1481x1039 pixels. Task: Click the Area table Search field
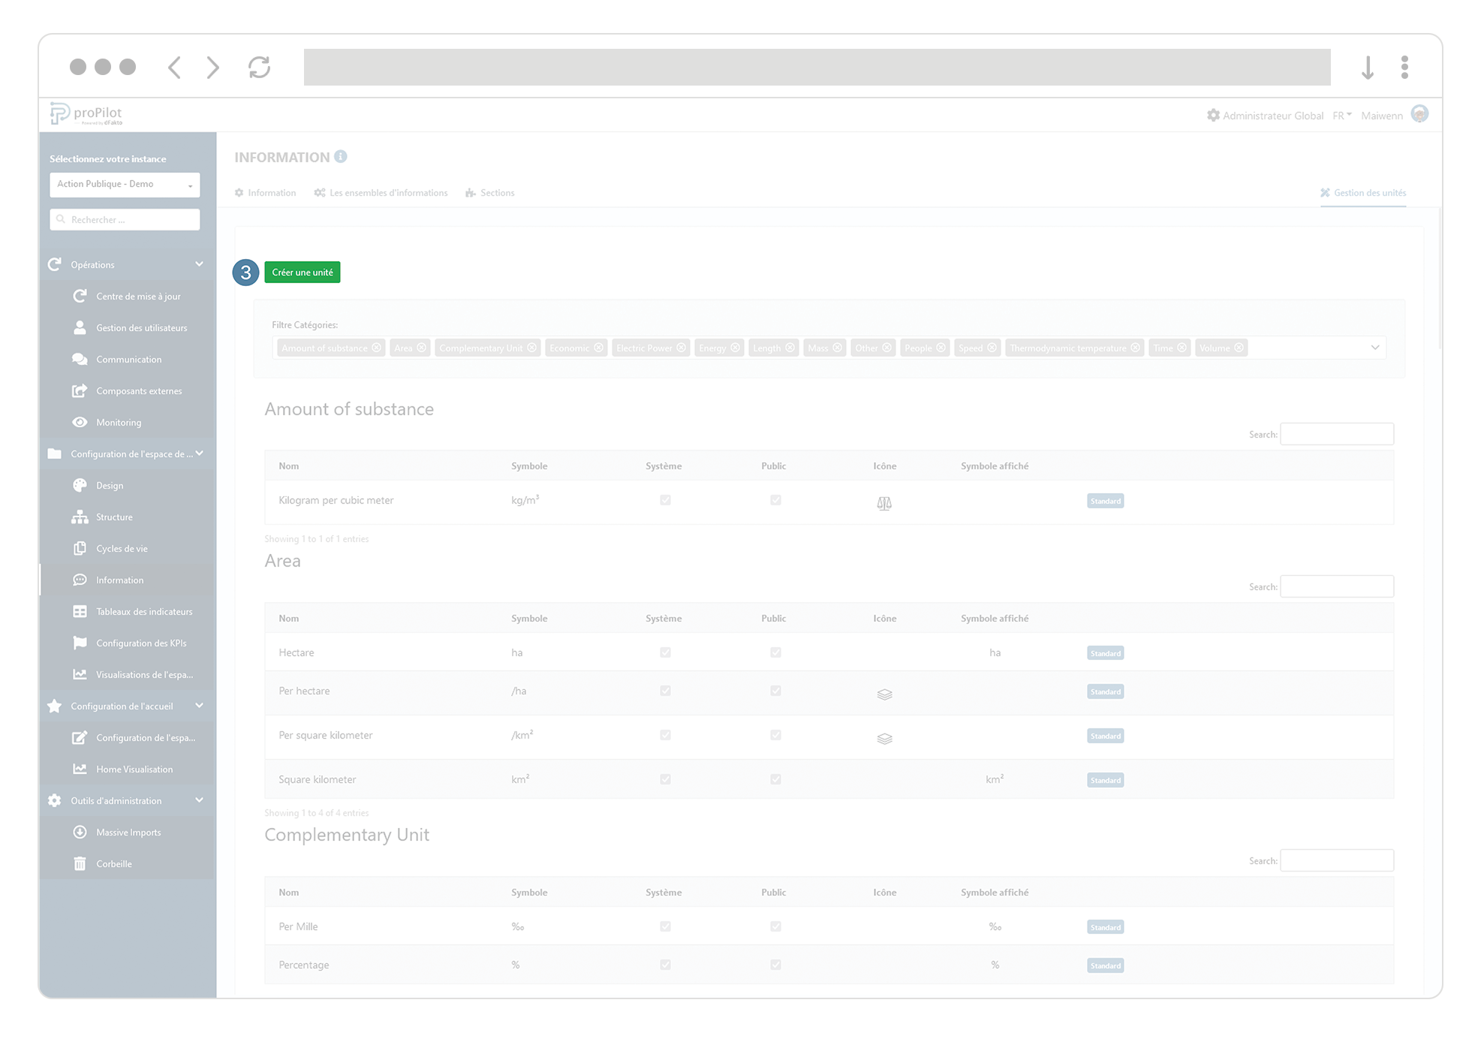click(x=1336, y=586)
